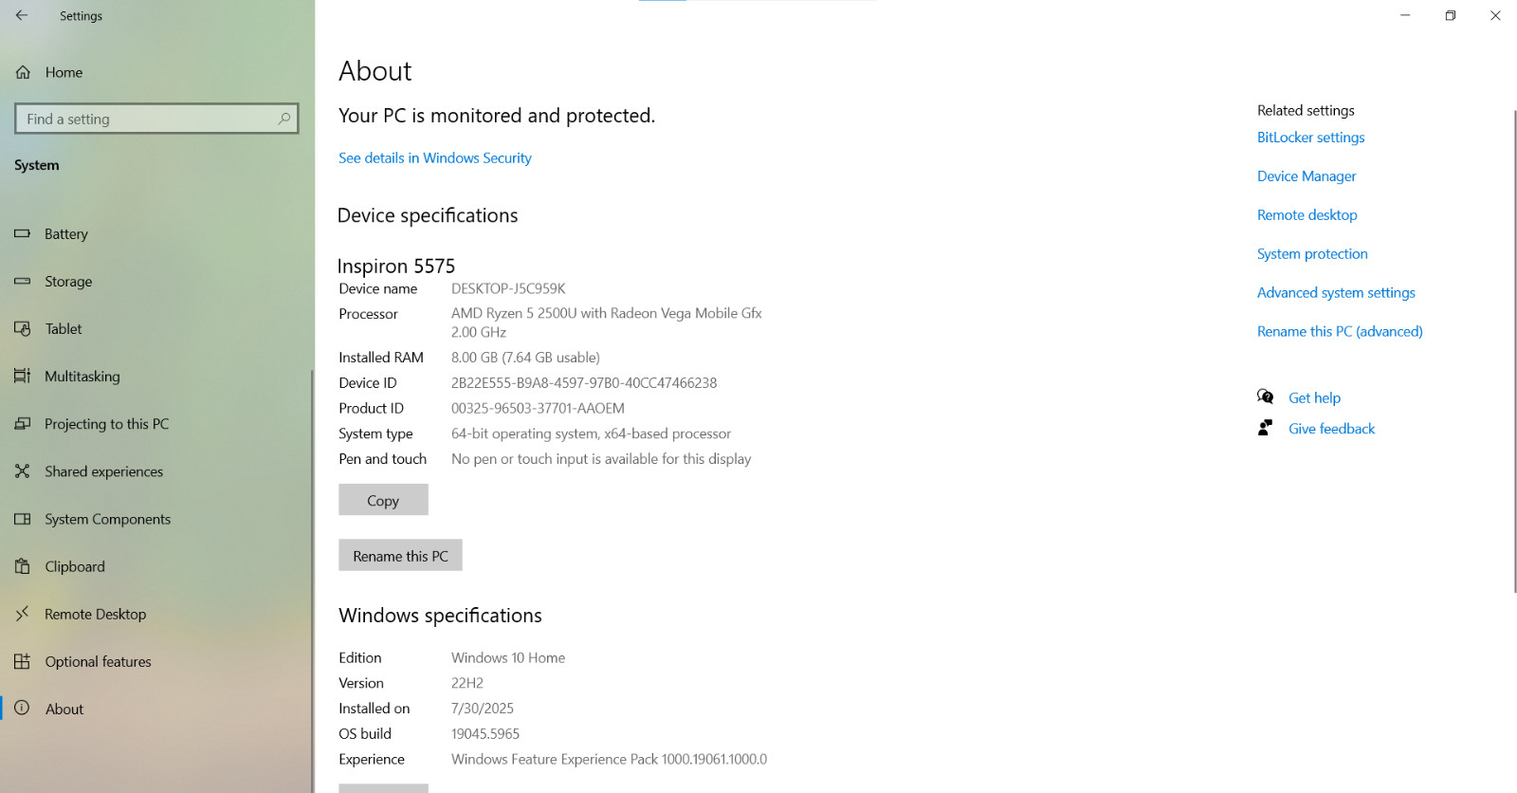
Task: Open System protection link
Action: (1312, 253)
